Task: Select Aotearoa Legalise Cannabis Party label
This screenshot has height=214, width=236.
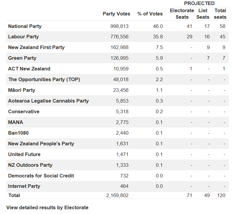Action: [x=48, y=101]
